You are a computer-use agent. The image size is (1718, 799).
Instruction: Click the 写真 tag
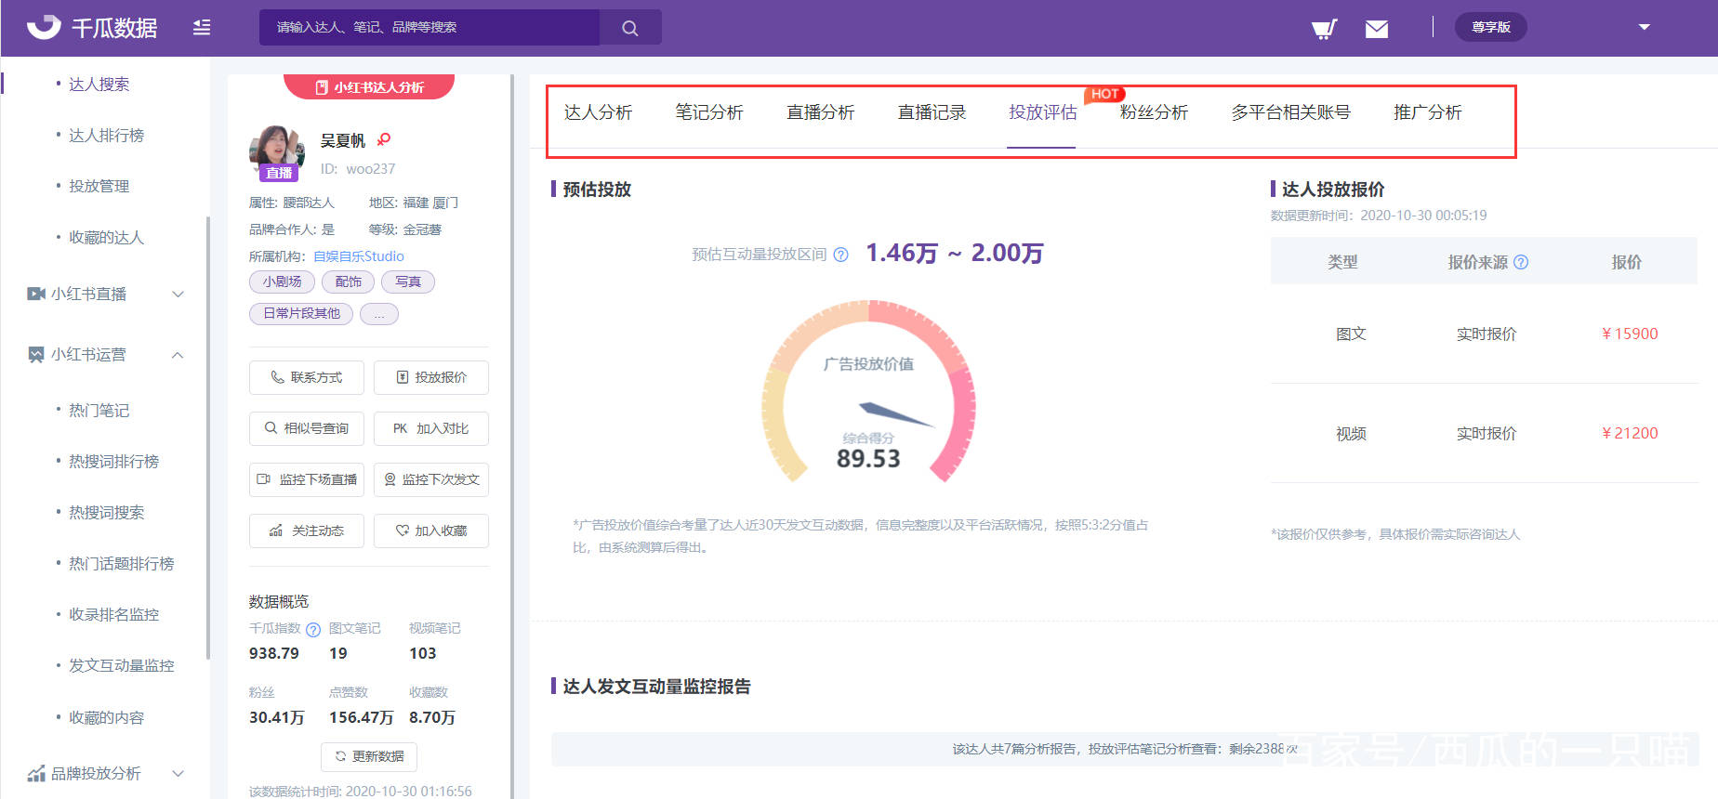click(x=408, y=282)
